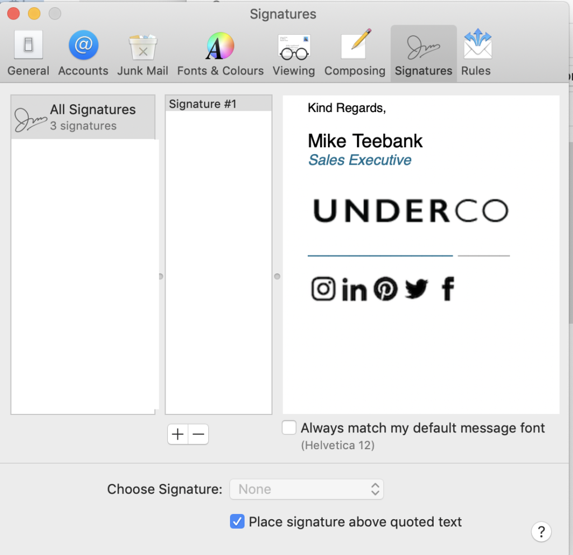This screenshot has height=555, width=573.
Task: Click the Sales Executive title text
Action: 360,160
